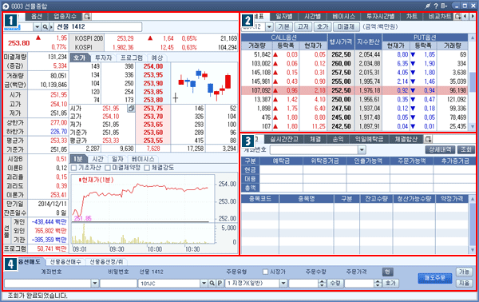Click the P icon in the order bar

pyautogui.click(x=220, y=284)
